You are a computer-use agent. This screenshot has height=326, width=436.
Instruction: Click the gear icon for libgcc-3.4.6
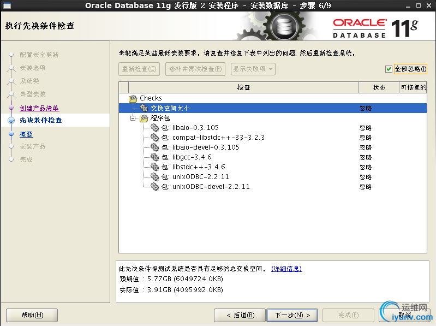pos(154,157)
